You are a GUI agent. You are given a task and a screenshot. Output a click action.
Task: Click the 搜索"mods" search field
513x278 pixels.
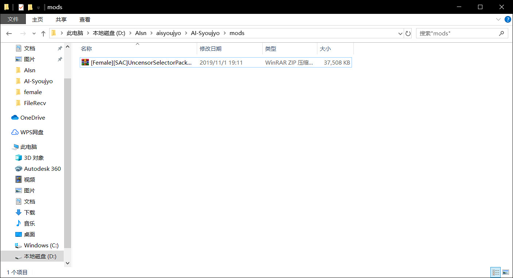(x=457, y=33)
